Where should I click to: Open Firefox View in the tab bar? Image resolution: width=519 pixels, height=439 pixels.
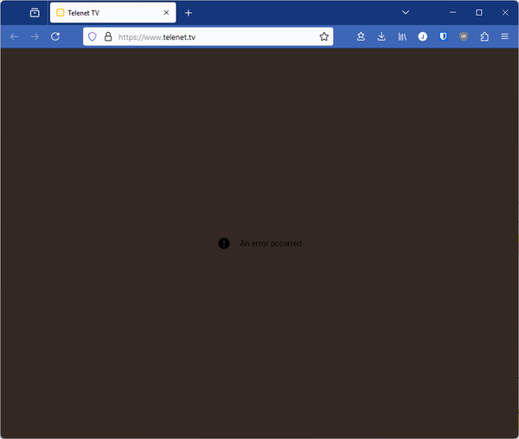click(35, 13)
